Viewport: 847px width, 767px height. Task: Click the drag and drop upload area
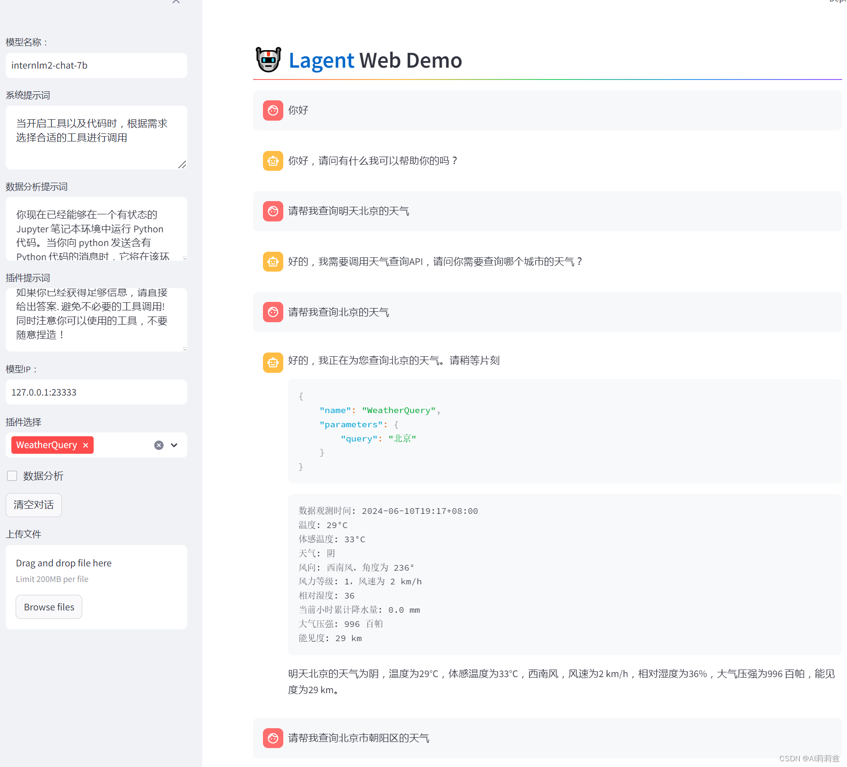pos(96,587)
